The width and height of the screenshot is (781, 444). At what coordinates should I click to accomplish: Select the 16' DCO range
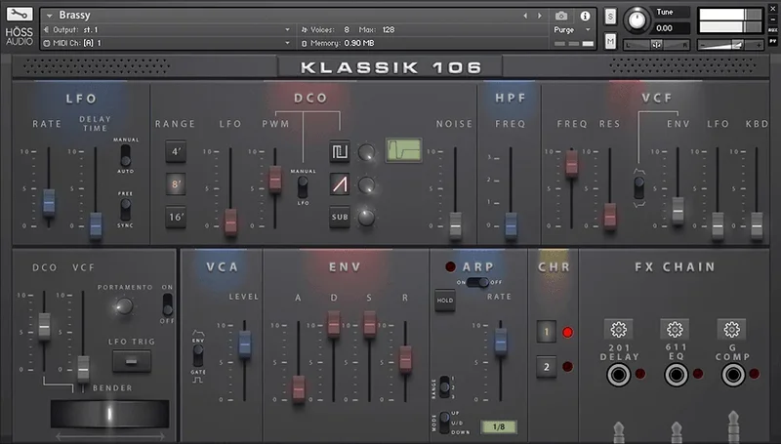[x=176, y=217]
